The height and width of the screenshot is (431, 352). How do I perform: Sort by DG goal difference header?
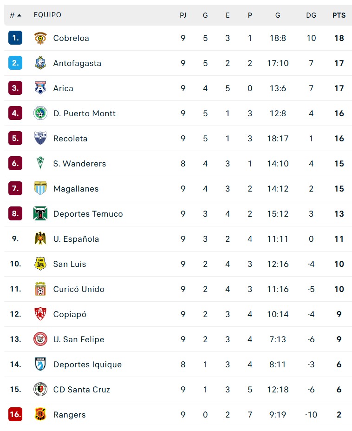click(x=311, y=15)
